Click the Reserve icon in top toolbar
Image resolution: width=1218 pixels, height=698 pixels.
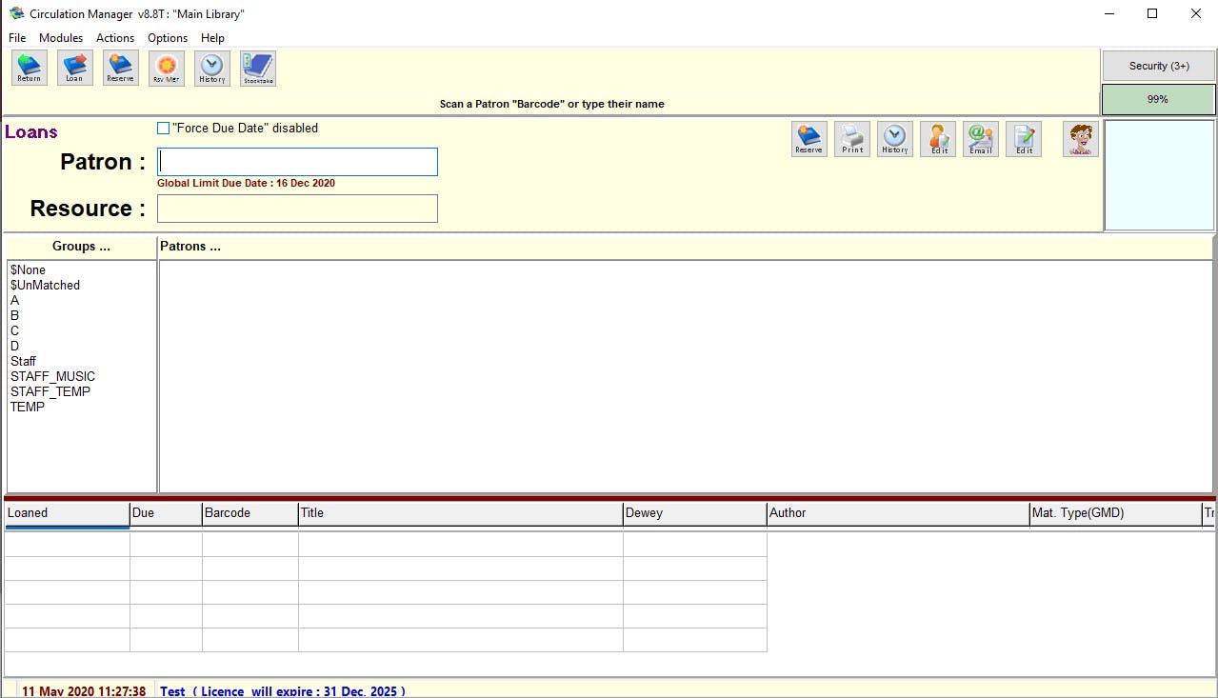(x=121, y=68)
